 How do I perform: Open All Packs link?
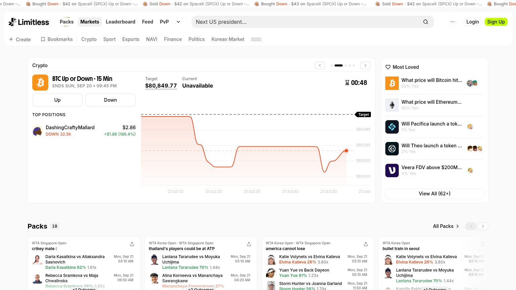point(446,226)
